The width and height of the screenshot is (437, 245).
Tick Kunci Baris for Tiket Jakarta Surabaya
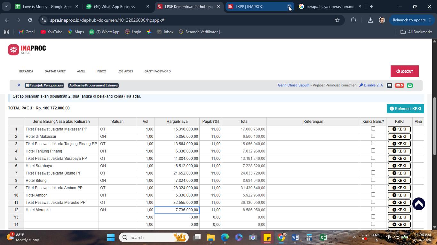(x=373, y=158)
